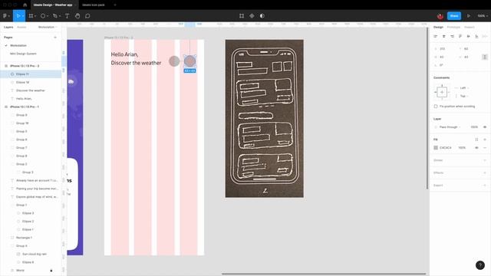The height and width of the screenshot is (276, 491).
Task: Click the mask contrast icon in toolbar
Action: (x=262, y=15)
